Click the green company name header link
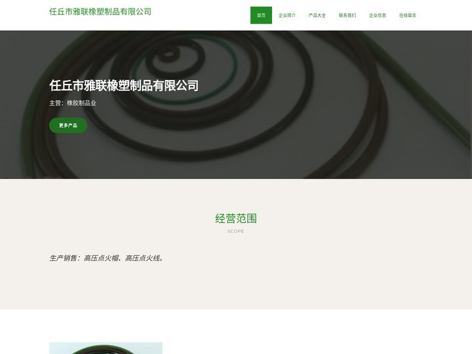Viewport: 472px width, 354px height. 100,12
